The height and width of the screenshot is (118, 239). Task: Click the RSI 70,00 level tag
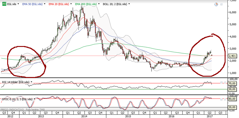click(233, 83)
